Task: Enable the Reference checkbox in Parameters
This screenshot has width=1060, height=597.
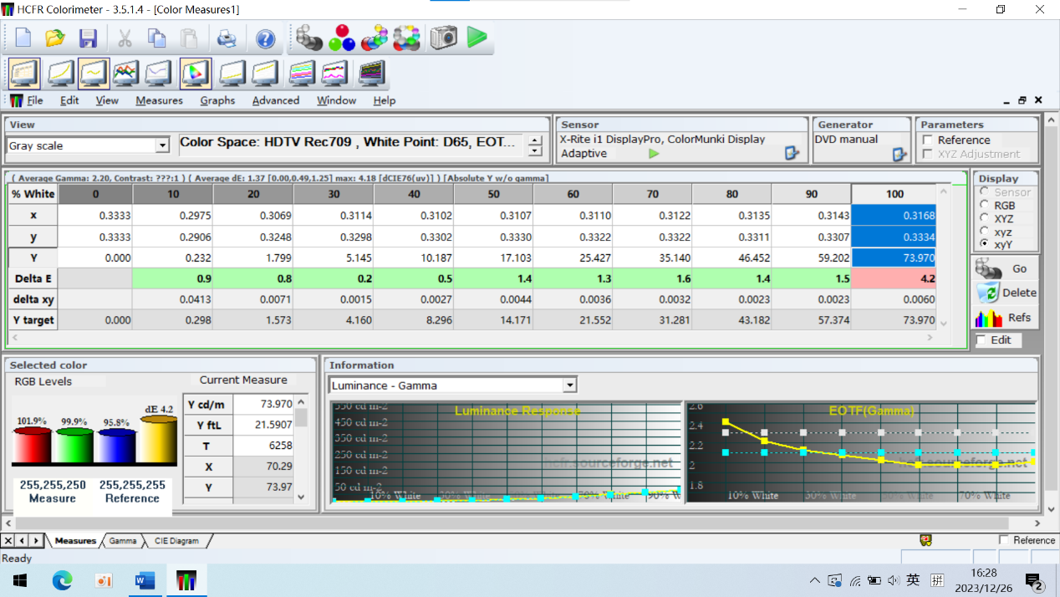Action: (x=927, y=140)
